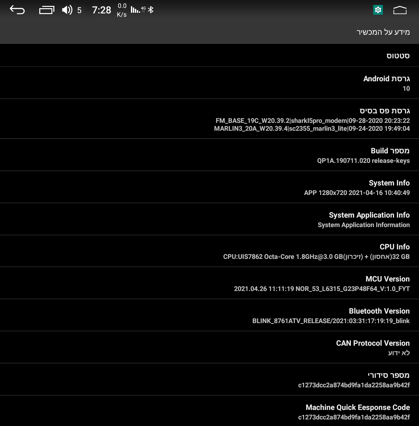Tap the לא ידוע unknown value
Screen dimensions: 419x426
pos(399,353)
